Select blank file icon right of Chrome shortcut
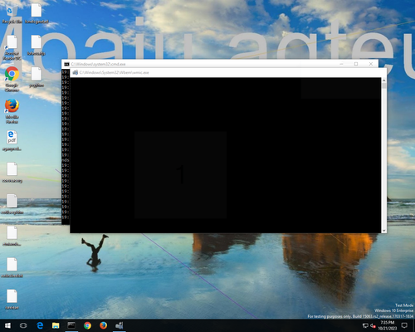The width and height of the screenshot is (415, 332). click(x=37, y=77)
